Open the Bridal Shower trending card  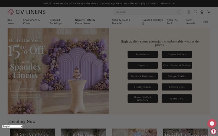(x=186, y=132)
